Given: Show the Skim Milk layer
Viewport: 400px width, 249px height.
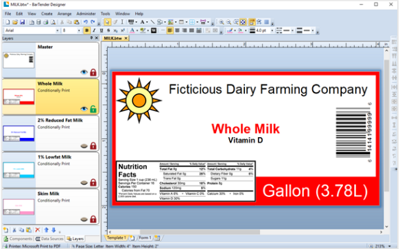Looking at the screenshot, I should [x=84, y=220].
